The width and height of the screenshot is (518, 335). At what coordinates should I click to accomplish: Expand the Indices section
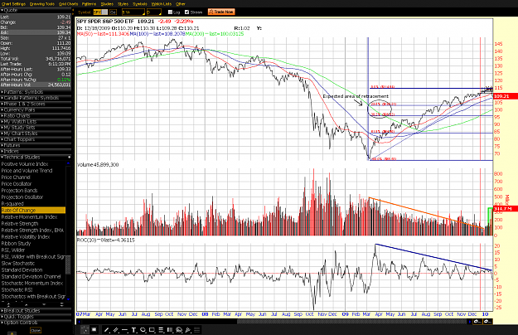(x=36, y=151)
